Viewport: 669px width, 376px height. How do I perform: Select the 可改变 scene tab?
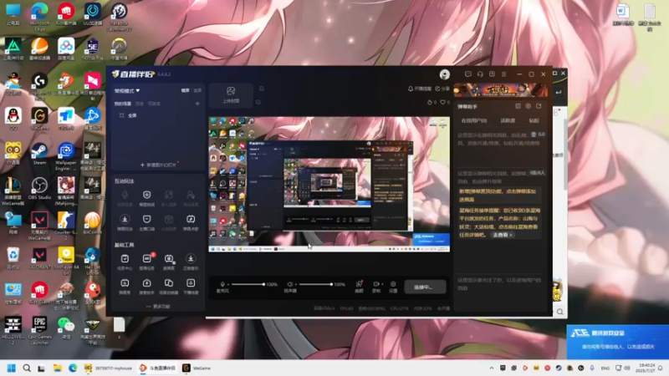click(154, 104)
